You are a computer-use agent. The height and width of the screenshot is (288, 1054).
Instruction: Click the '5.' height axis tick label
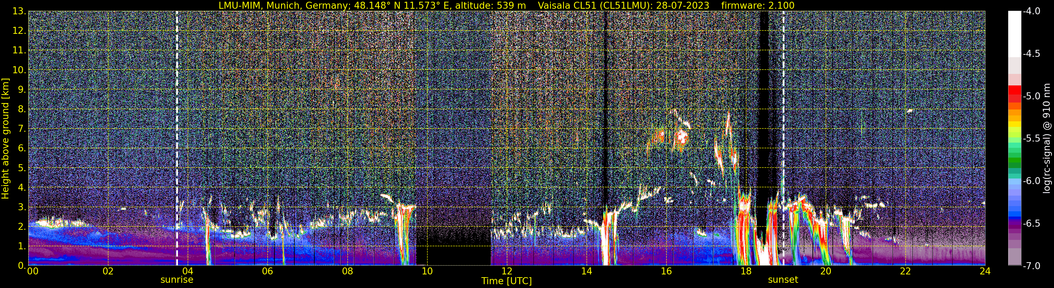(x=21, y=168)
